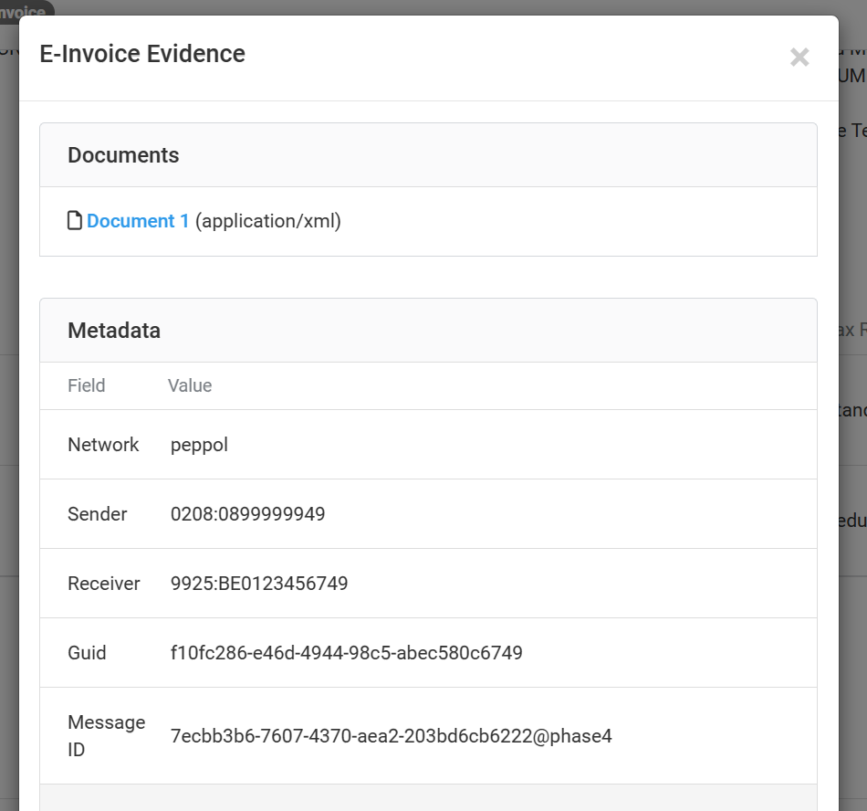Screen dimensions: 867x811
Task: Select the peppol network value
Action: (199, 445)
